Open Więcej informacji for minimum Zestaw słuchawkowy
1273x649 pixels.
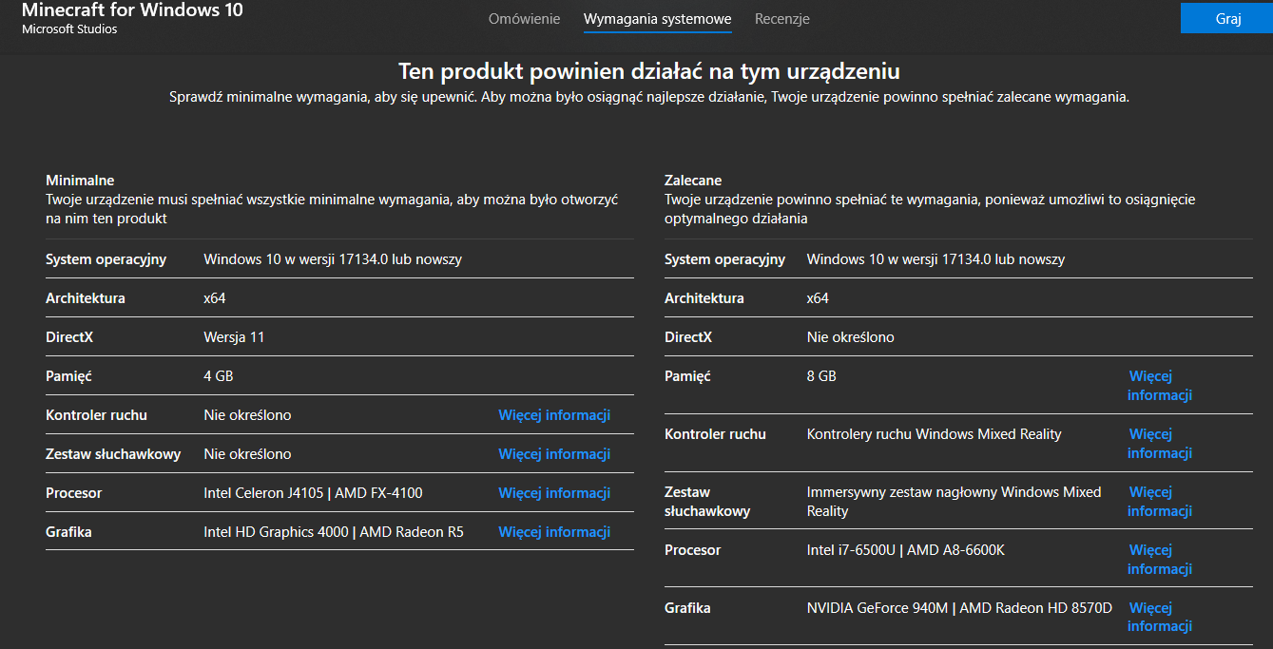(554, 454)
